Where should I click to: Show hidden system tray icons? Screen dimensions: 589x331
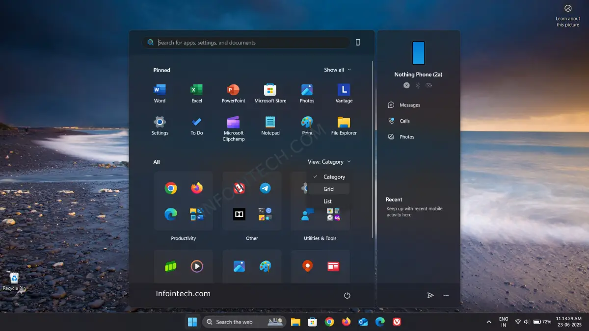[488, 322]
